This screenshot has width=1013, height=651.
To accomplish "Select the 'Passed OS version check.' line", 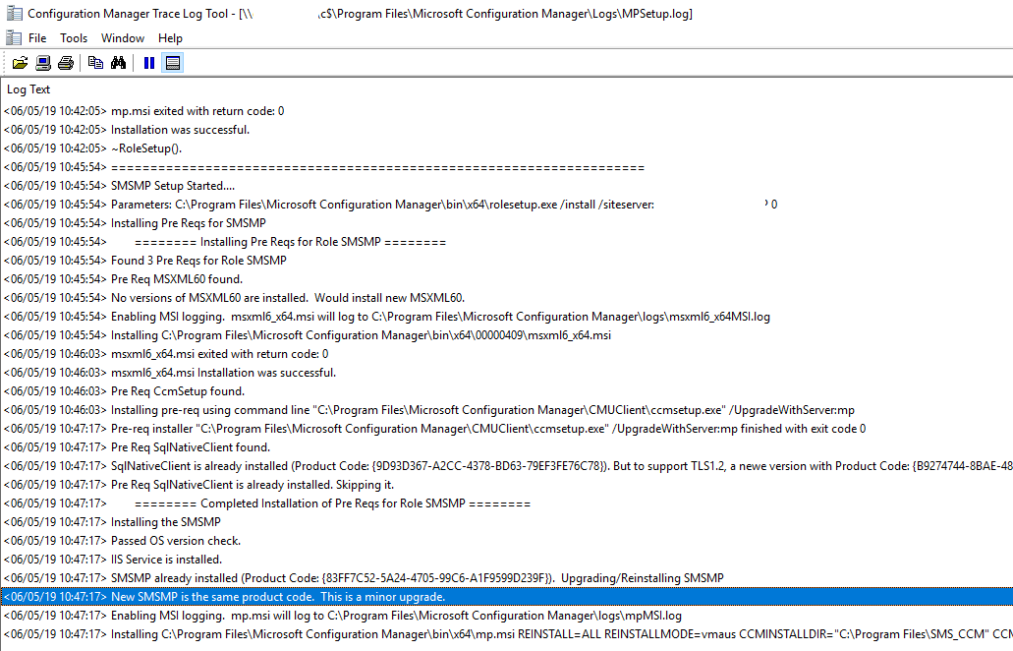I will pos(176,541).
